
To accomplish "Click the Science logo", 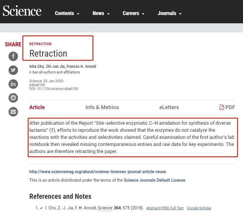I will pos(22,11).
